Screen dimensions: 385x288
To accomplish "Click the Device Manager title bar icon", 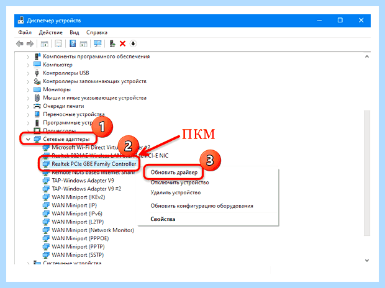I will (21, 20).
